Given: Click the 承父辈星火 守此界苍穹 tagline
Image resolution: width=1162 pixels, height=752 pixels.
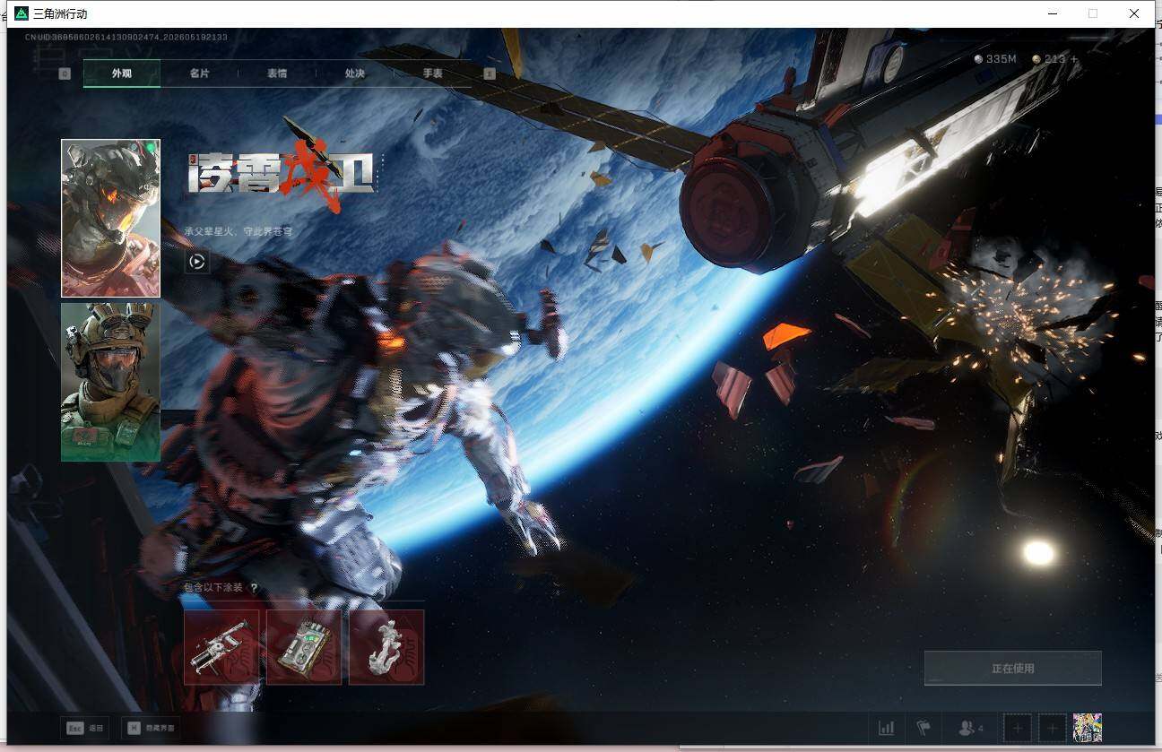Looking at the screenshot, I should coord(238,231).
